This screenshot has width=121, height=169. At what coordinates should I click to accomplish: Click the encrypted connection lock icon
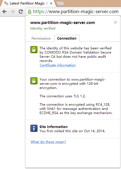coord(34,81)
